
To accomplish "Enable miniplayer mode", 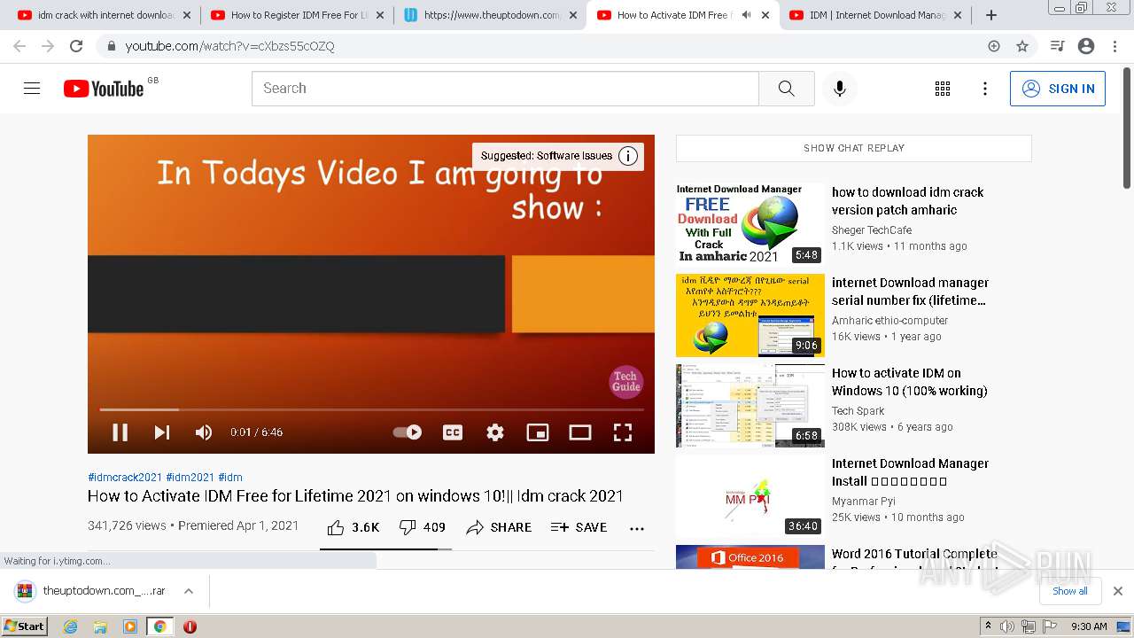I will click(x=538, y=432).
